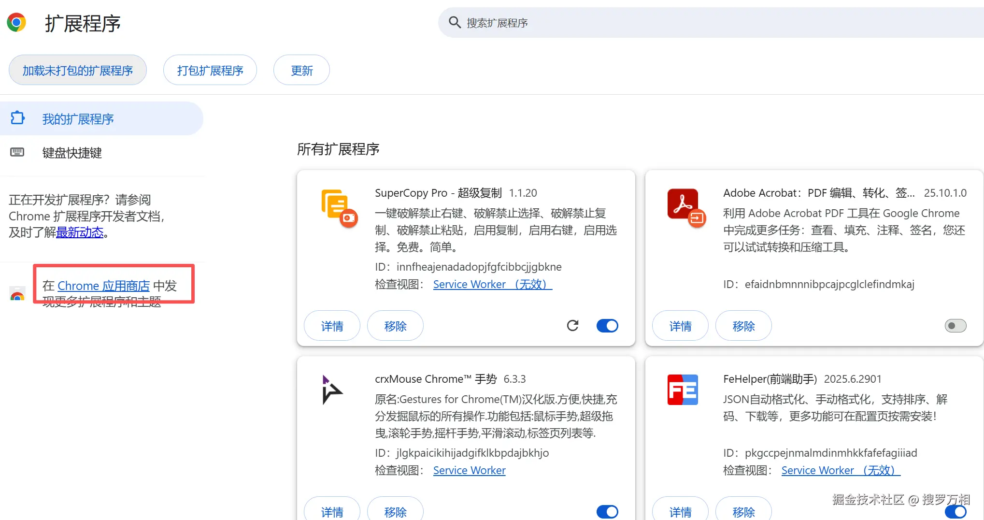Click the Adobe Acrobat: PDF 编辑 title

coord(819,193)
